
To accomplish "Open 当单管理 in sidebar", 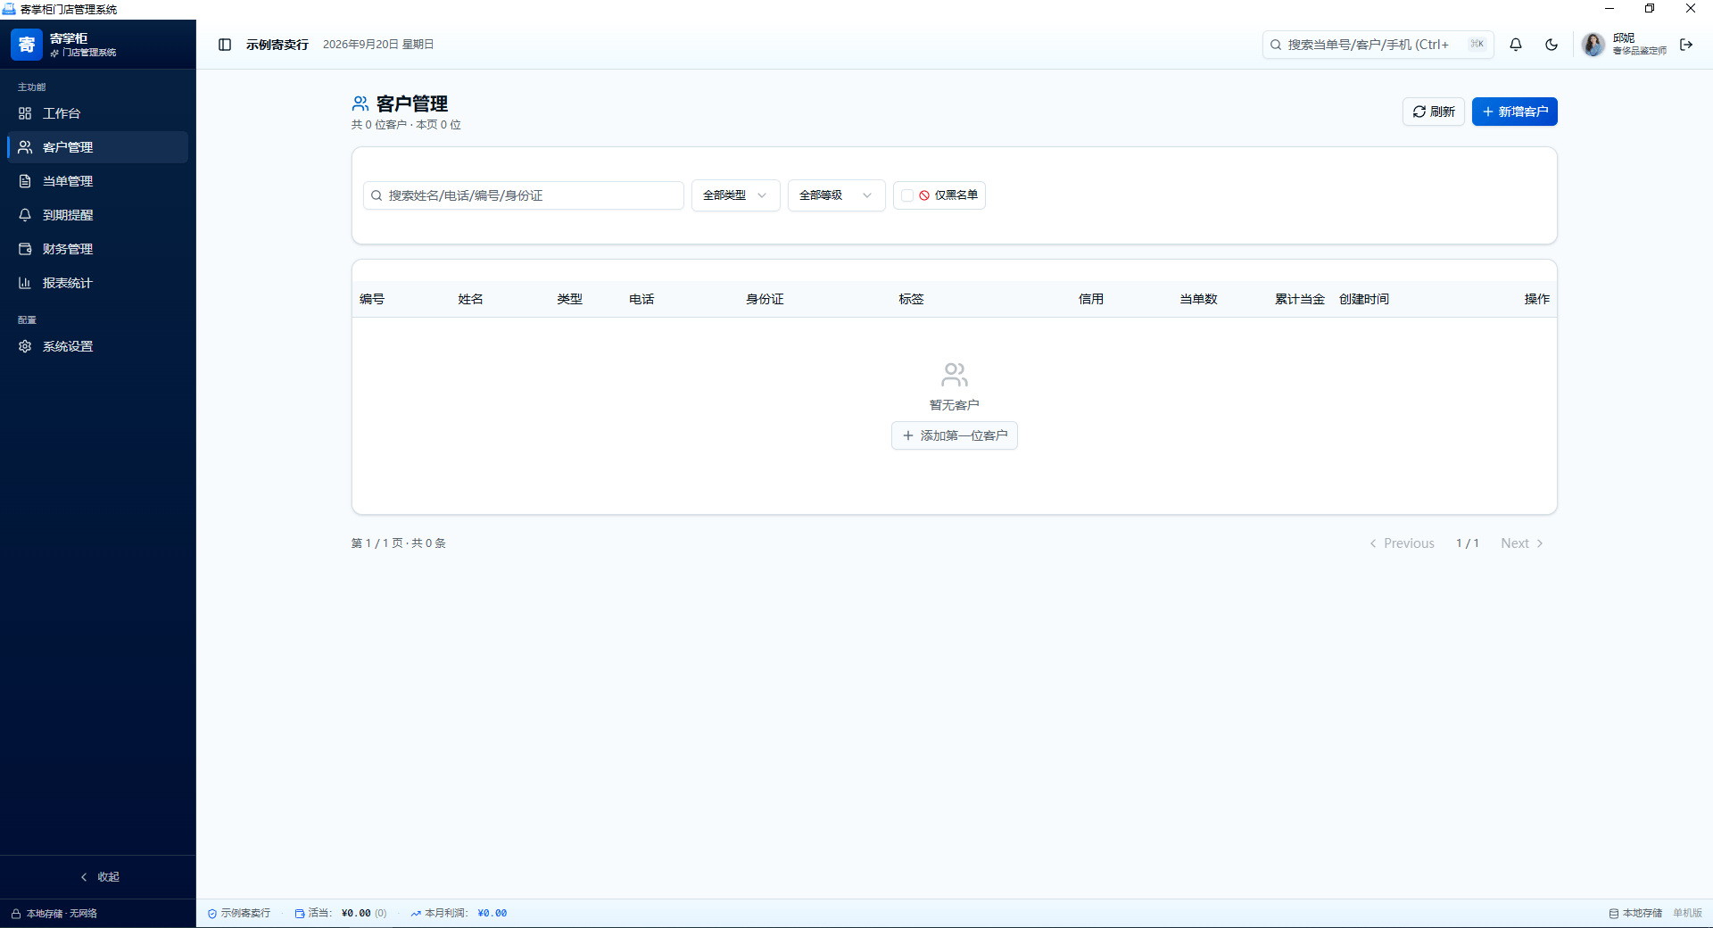I will 98,181.
